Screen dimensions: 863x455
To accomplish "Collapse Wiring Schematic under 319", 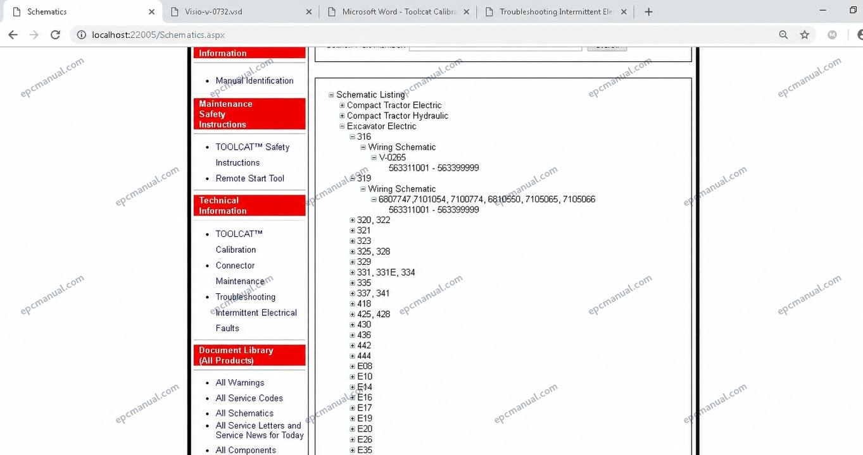I will 363,189.
